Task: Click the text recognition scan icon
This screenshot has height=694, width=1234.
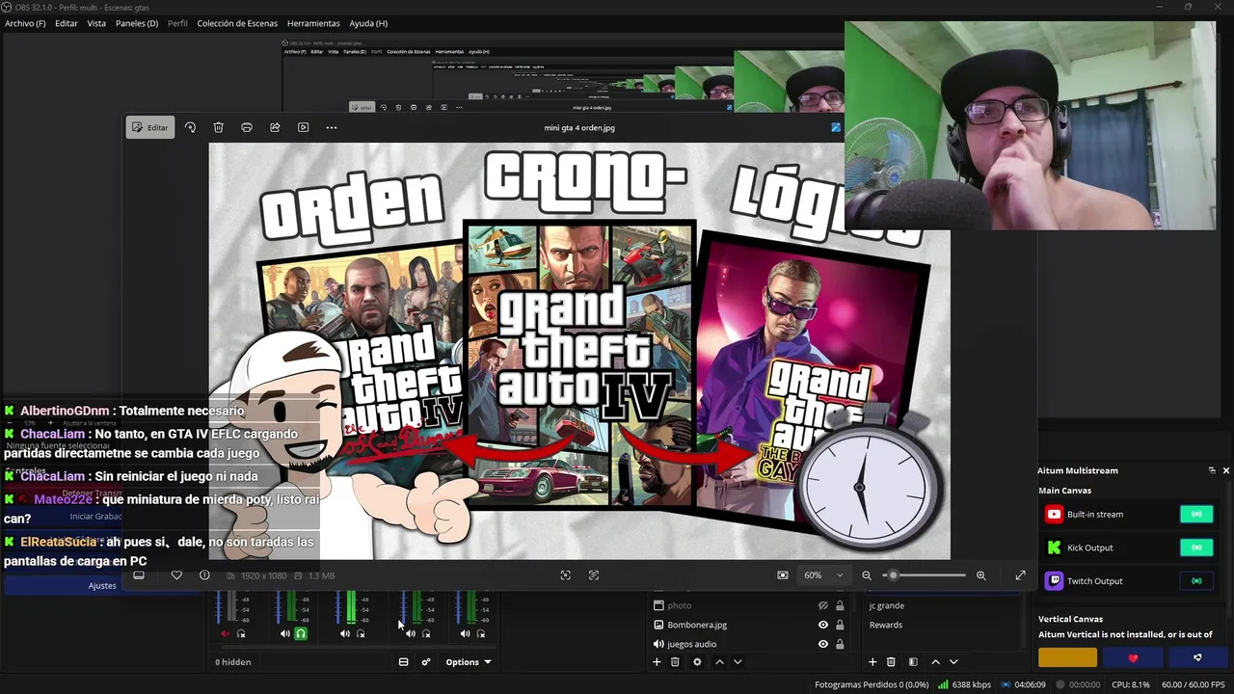Action: 594,575
